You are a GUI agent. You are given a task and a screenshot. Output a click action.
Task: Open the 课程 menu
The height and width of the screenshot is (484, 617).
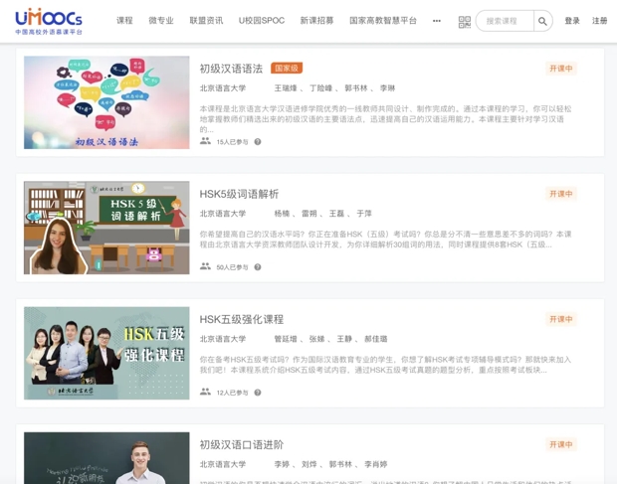(x=124, y=21)
